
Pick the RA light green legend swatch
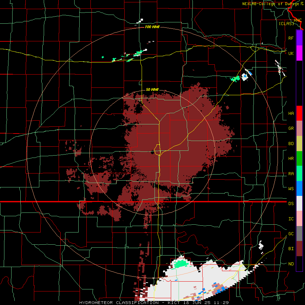tap(299, 174)
